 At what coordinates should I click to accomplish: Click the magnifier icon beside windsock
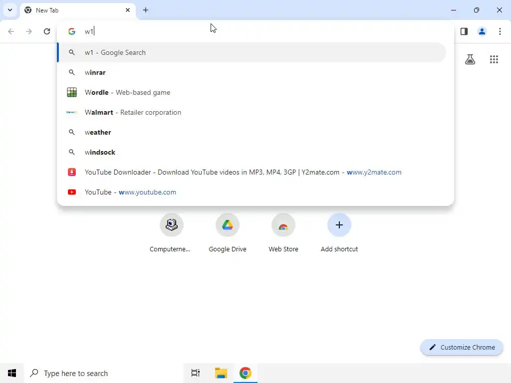click(72, 152)
